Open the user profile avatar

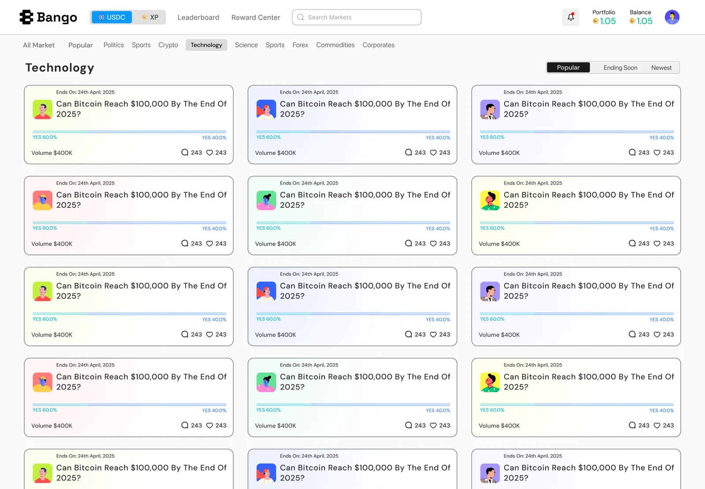(x=672, y=17)
